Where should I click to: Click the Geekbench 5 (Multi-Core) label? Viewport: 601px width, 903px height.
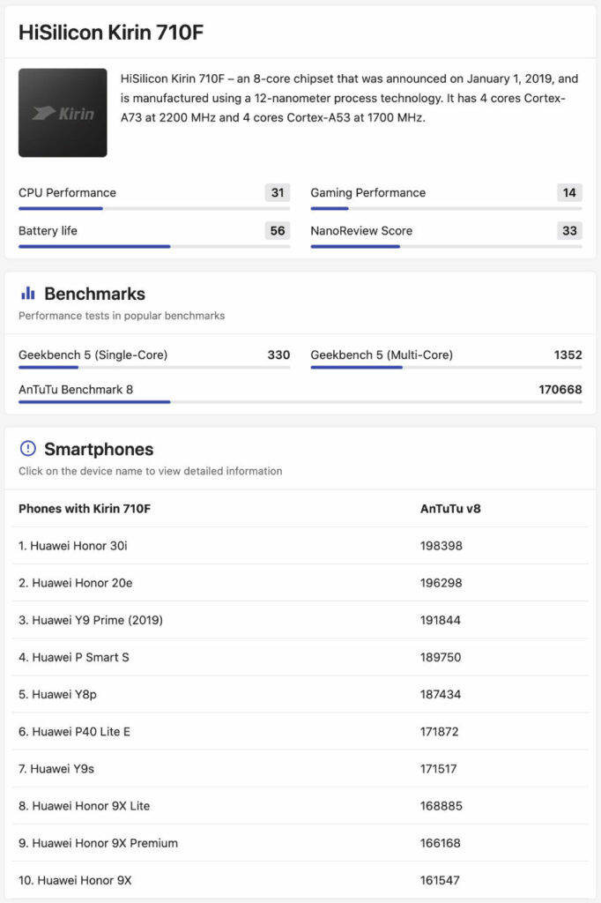click(382, 354)
